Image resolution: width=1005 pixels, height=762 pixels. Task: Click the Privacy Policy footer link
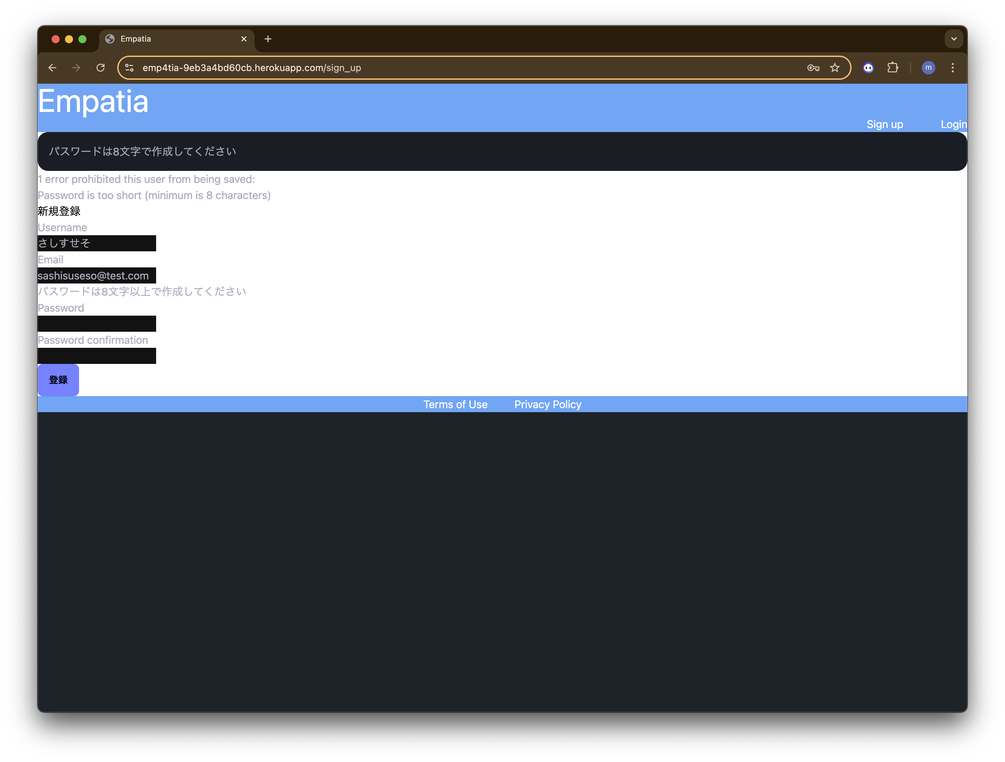point(548,404)
